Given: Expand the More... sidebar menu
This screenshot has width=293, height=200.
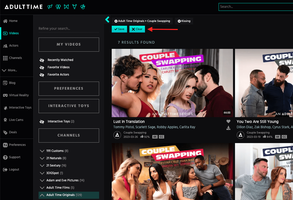Looking at the screenshot, I should (x=10, y=70).
